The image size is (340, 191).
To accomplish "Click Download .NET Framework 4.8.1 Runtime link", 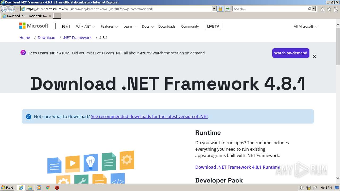I will (x=238, y=167).
